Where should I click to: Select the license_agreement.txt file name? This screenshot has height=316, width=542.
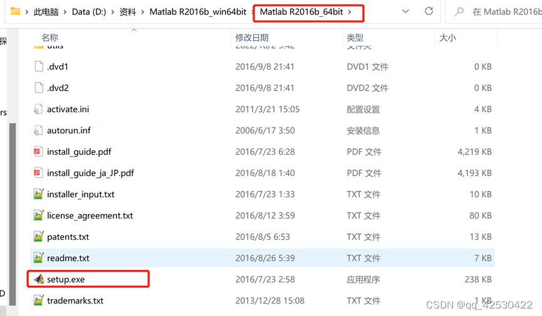[90, 215]
